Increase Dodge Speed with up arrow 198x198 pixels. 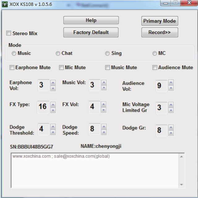click(104, 127)
